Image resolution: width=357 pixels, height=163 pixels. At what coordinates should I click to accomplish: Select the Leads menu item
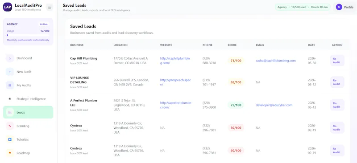[x=28, y=112]
